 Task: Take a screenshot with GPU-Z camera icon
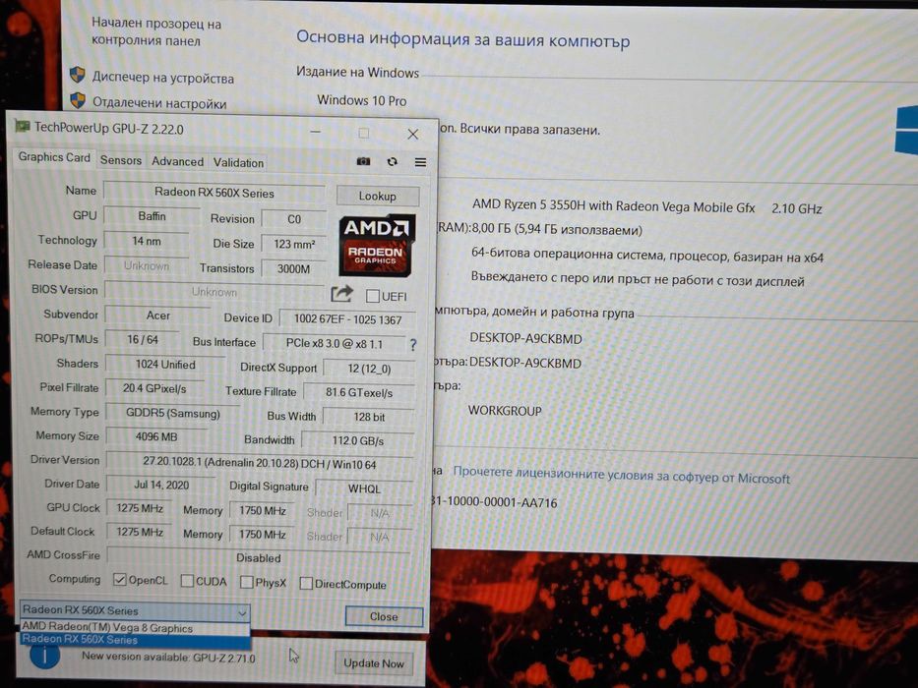pos(364,161)
